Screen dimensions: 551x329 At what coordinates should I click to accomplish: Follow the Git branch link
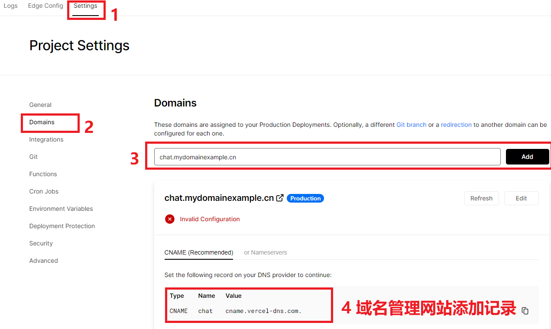point(411,125)
